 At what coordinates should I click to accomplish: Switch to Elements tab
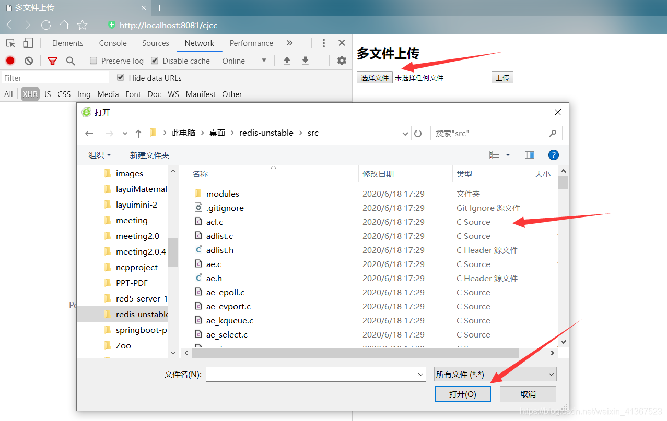67,43
